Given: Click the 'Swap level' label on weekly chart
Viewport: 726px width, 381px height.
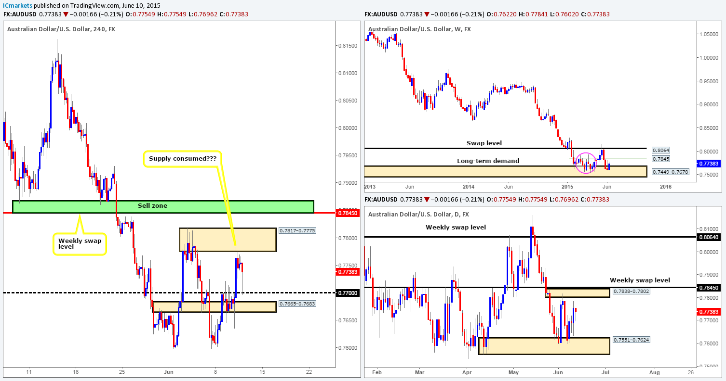Looking at the screenshot, I should 483,143.
